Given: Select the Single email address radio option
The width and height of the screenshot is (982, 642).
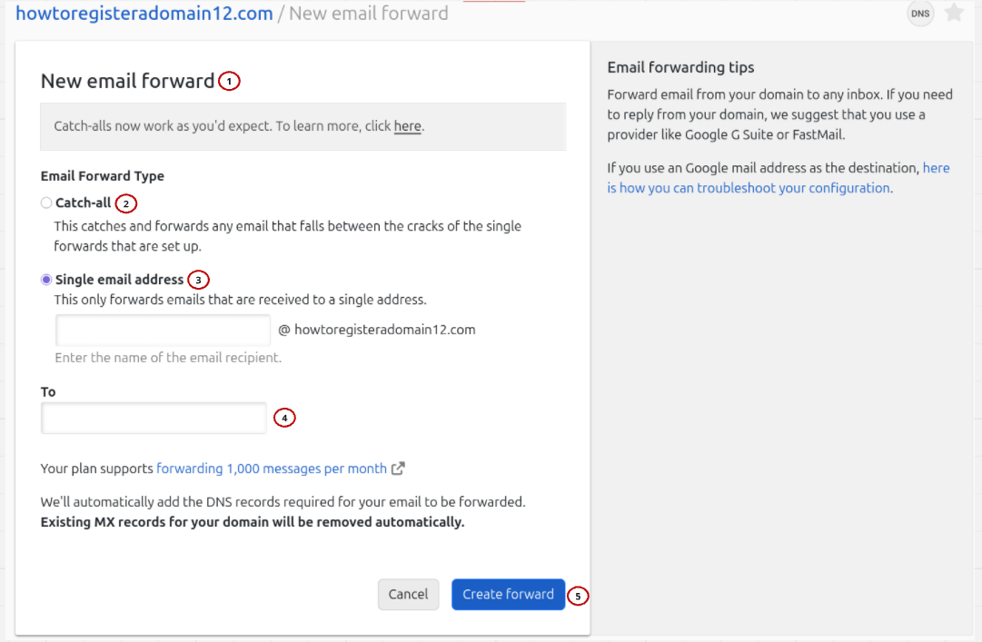Looking at the screenshot, I should tap(46, 280).
